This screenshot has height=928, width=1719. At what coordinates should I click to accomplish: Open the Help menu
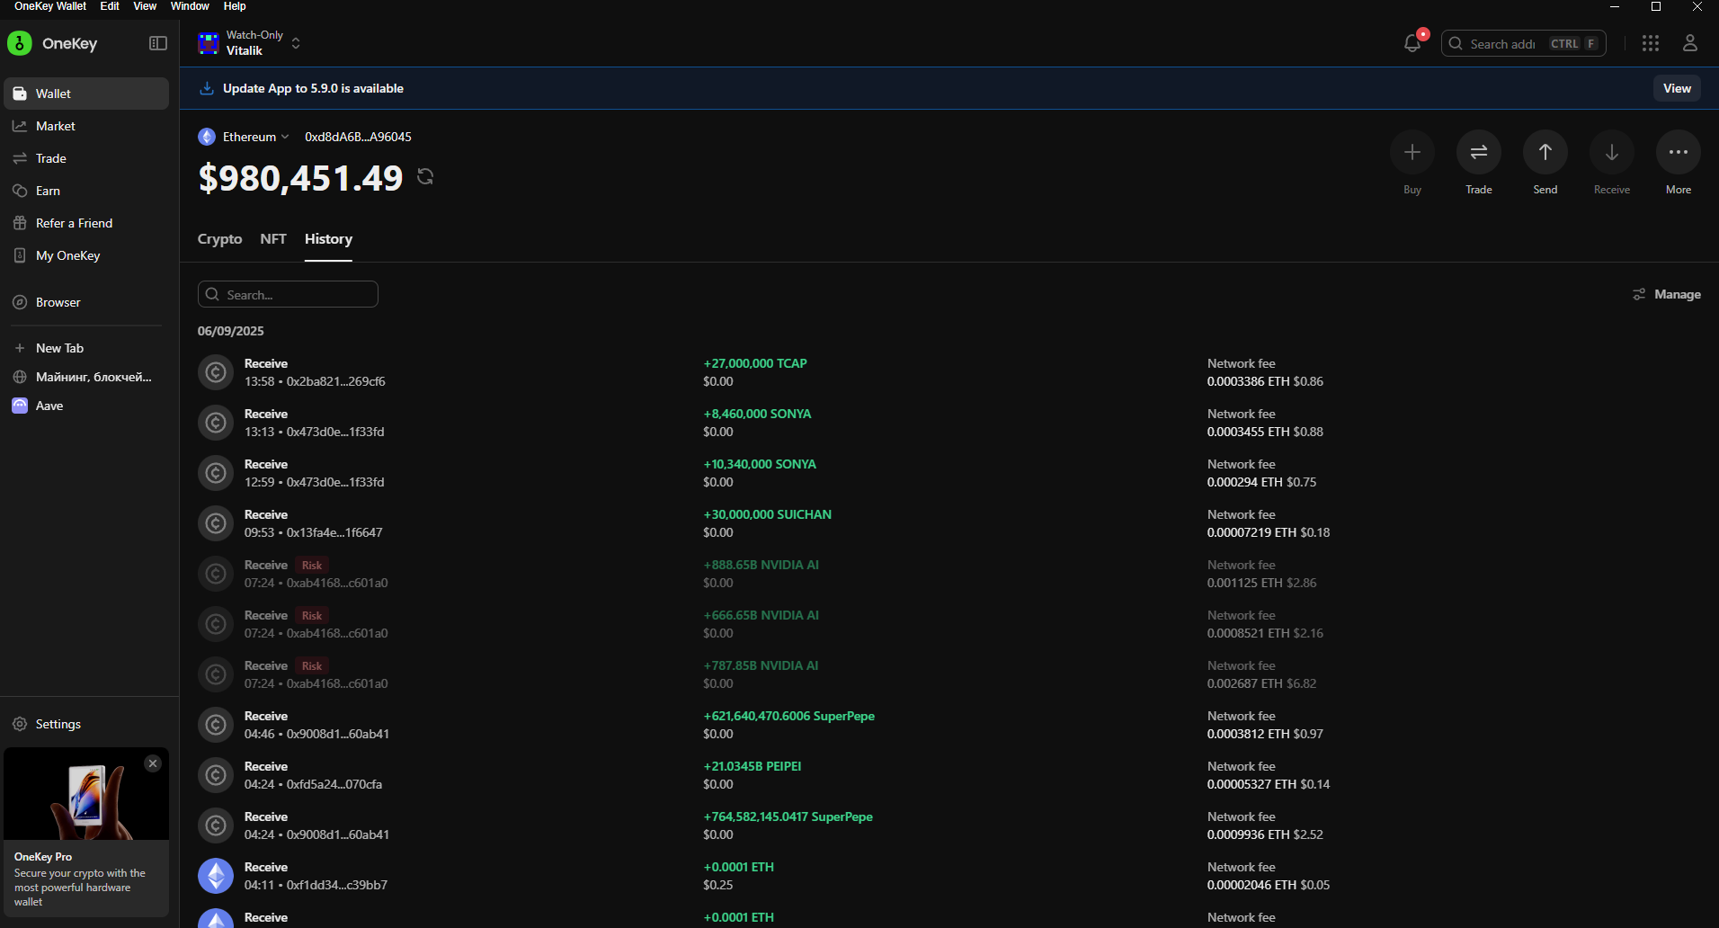tap(235, 6)
